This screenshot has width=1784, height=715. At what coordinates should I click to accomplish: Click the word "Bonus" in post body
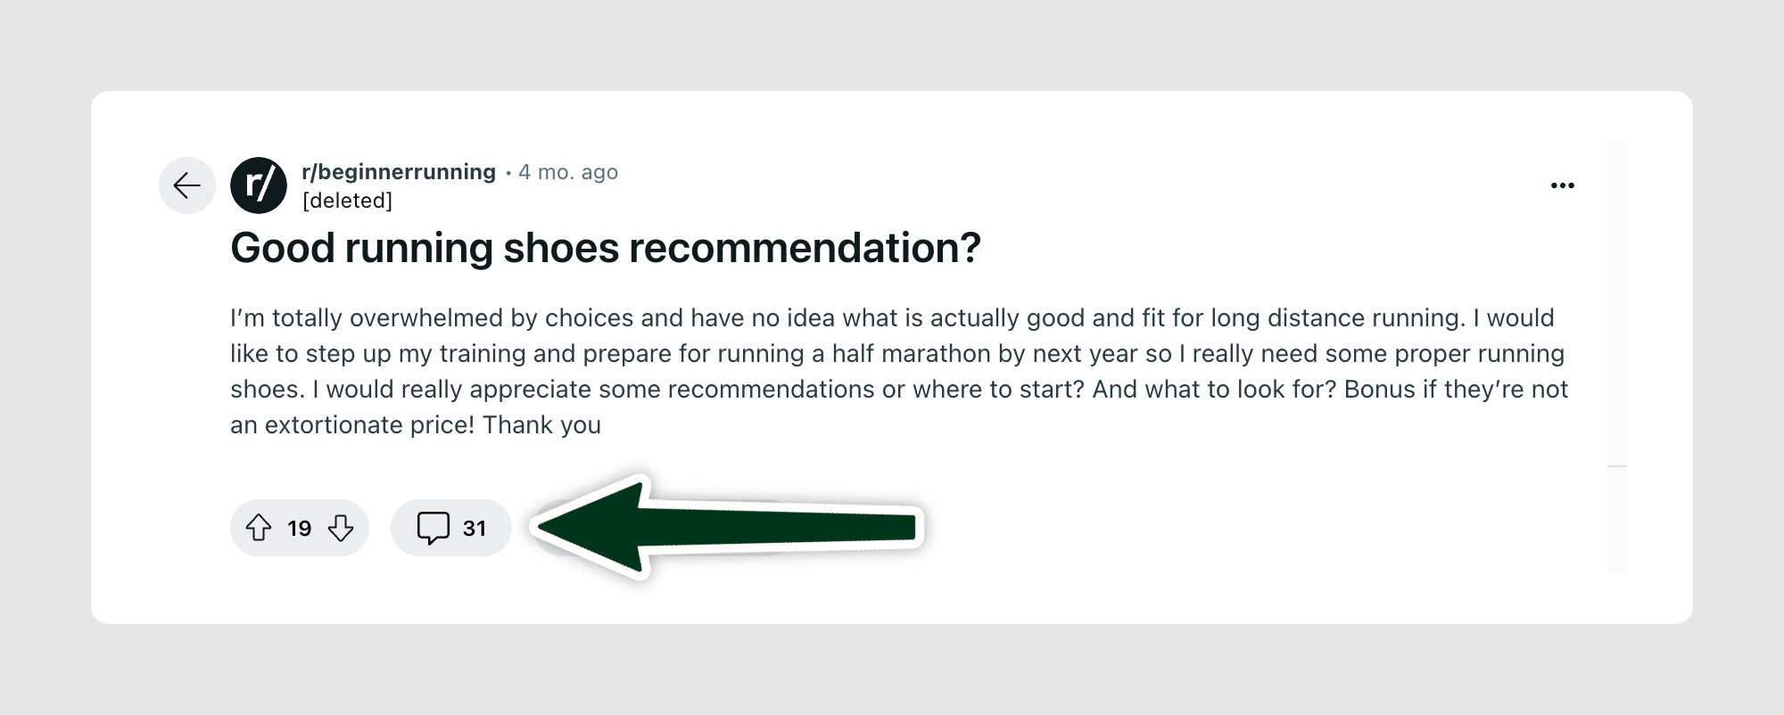coord(1379,390)
